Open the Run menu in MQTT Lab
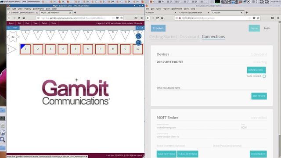 point(27,23)
